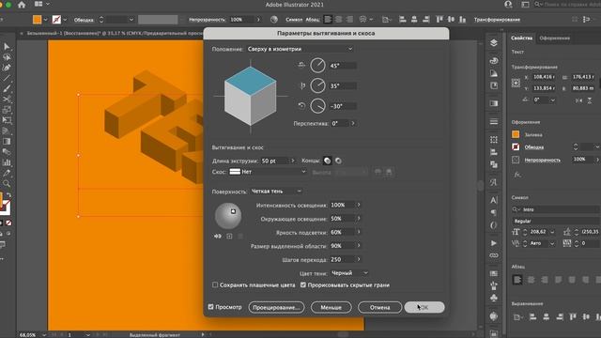Expand extrude depth slider arrow
601x338 pixels.
[293, 161]
